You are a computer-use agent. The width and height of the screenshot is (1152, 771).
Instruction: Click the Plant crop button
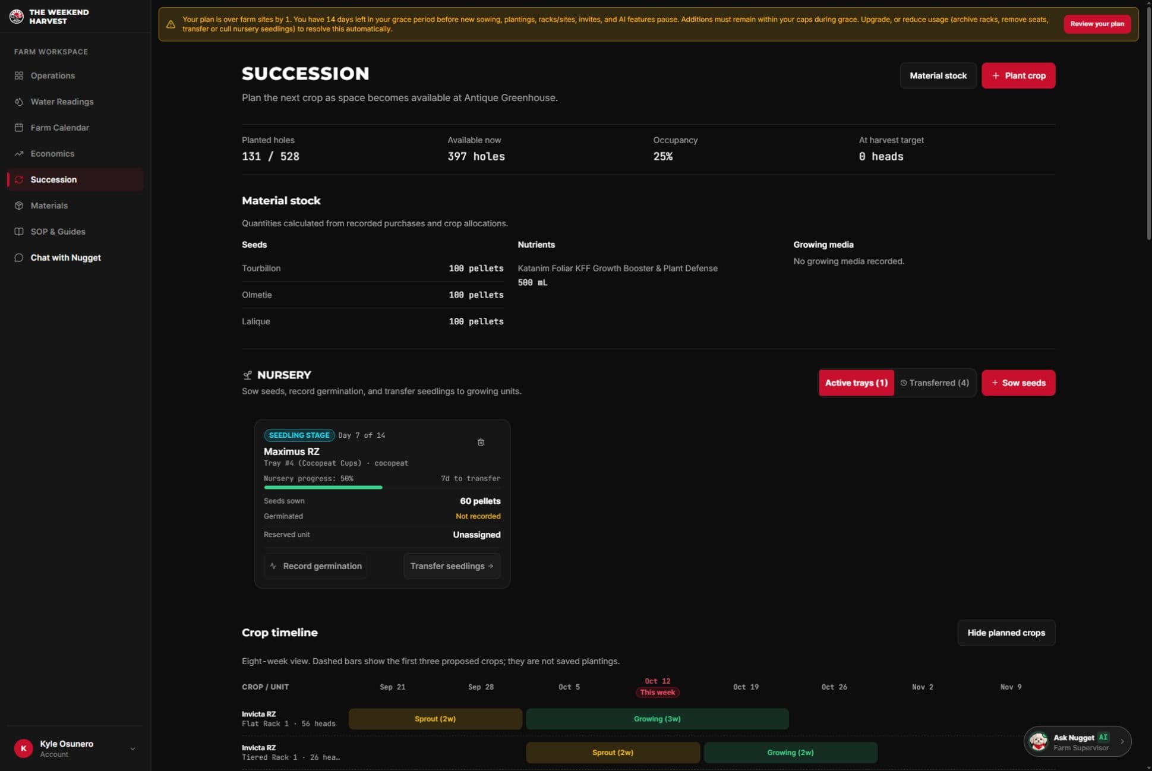point(1018,75)
